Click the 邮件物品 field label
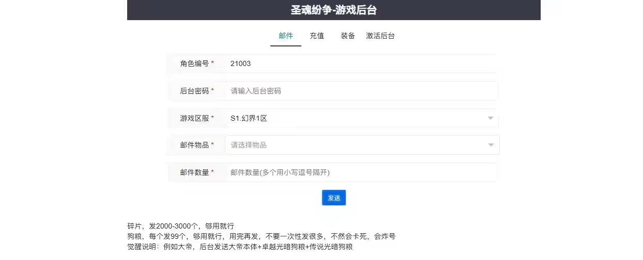643x260 pixels. tap(194, 145)
